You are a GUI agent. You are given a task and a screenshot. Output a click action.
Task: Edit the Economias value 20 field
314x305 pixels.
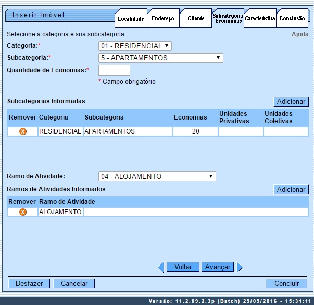(x=195, y=131)
